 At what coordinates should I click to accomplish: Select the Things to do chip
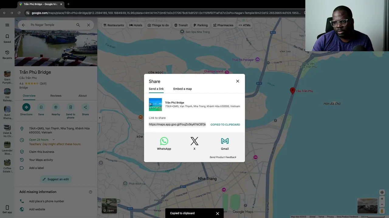click(x=158, y=25)
